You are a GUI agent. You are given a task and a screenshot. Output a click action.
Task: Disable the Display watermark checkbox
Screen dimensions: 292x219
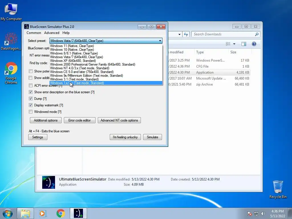point(31,105)
